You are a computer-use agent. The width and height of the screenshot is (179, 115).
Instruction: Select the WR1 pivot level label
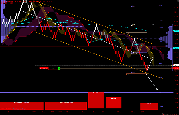tap(133, 6)
